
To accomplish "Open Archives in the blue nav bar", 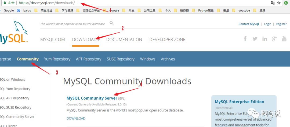I will (x=168, y=59).
